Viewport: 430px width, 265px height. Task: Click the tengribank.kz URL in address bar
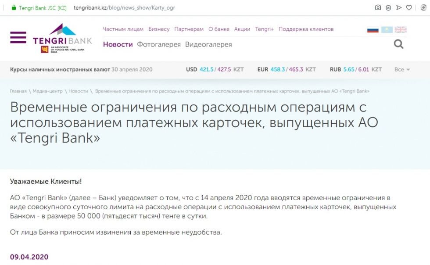pos(124,8)
